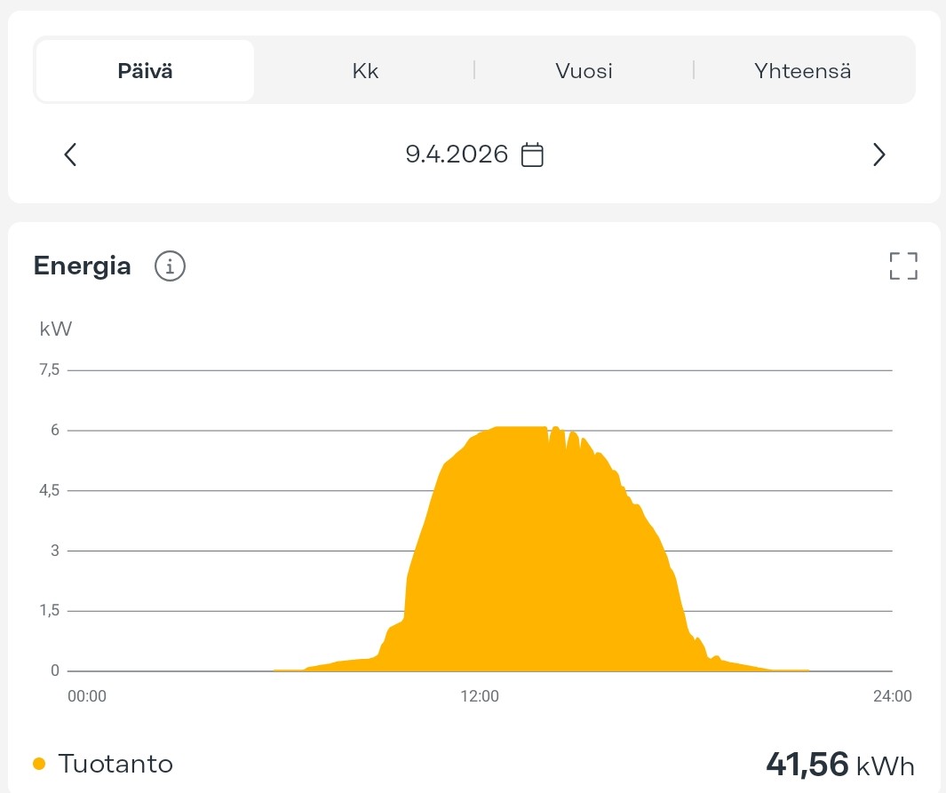Viewport: 946px width, 793px height.
Task: Click the date text 9.4.2026
Action: pos(457,155)
